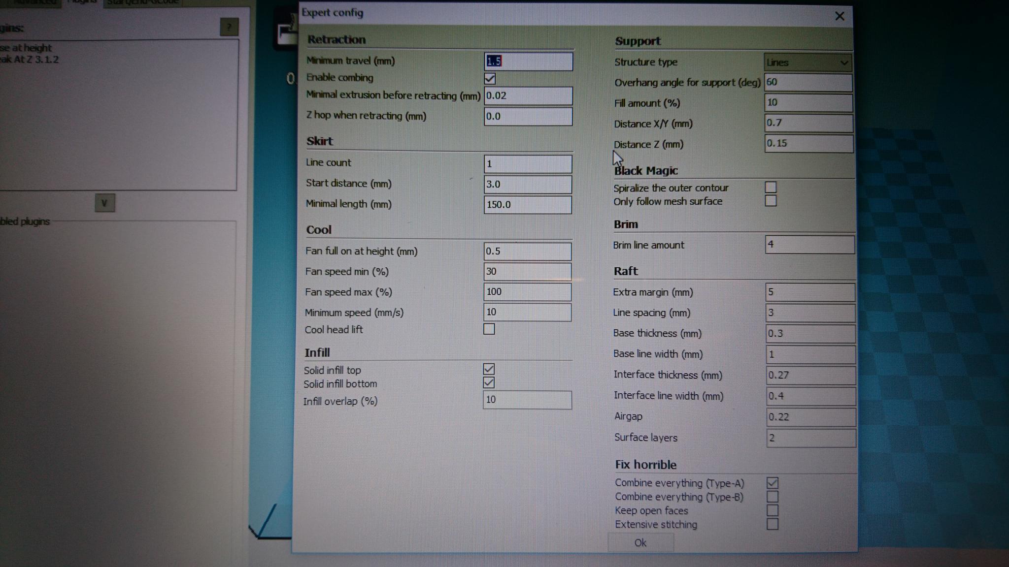Uncheck Solid infill top
Screen dimensions: 1009x567
pyautogui.click(x=489, y=369)
